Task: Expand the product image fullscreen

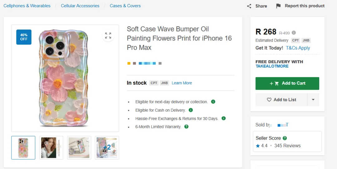Action: click(x=108, y=36)
